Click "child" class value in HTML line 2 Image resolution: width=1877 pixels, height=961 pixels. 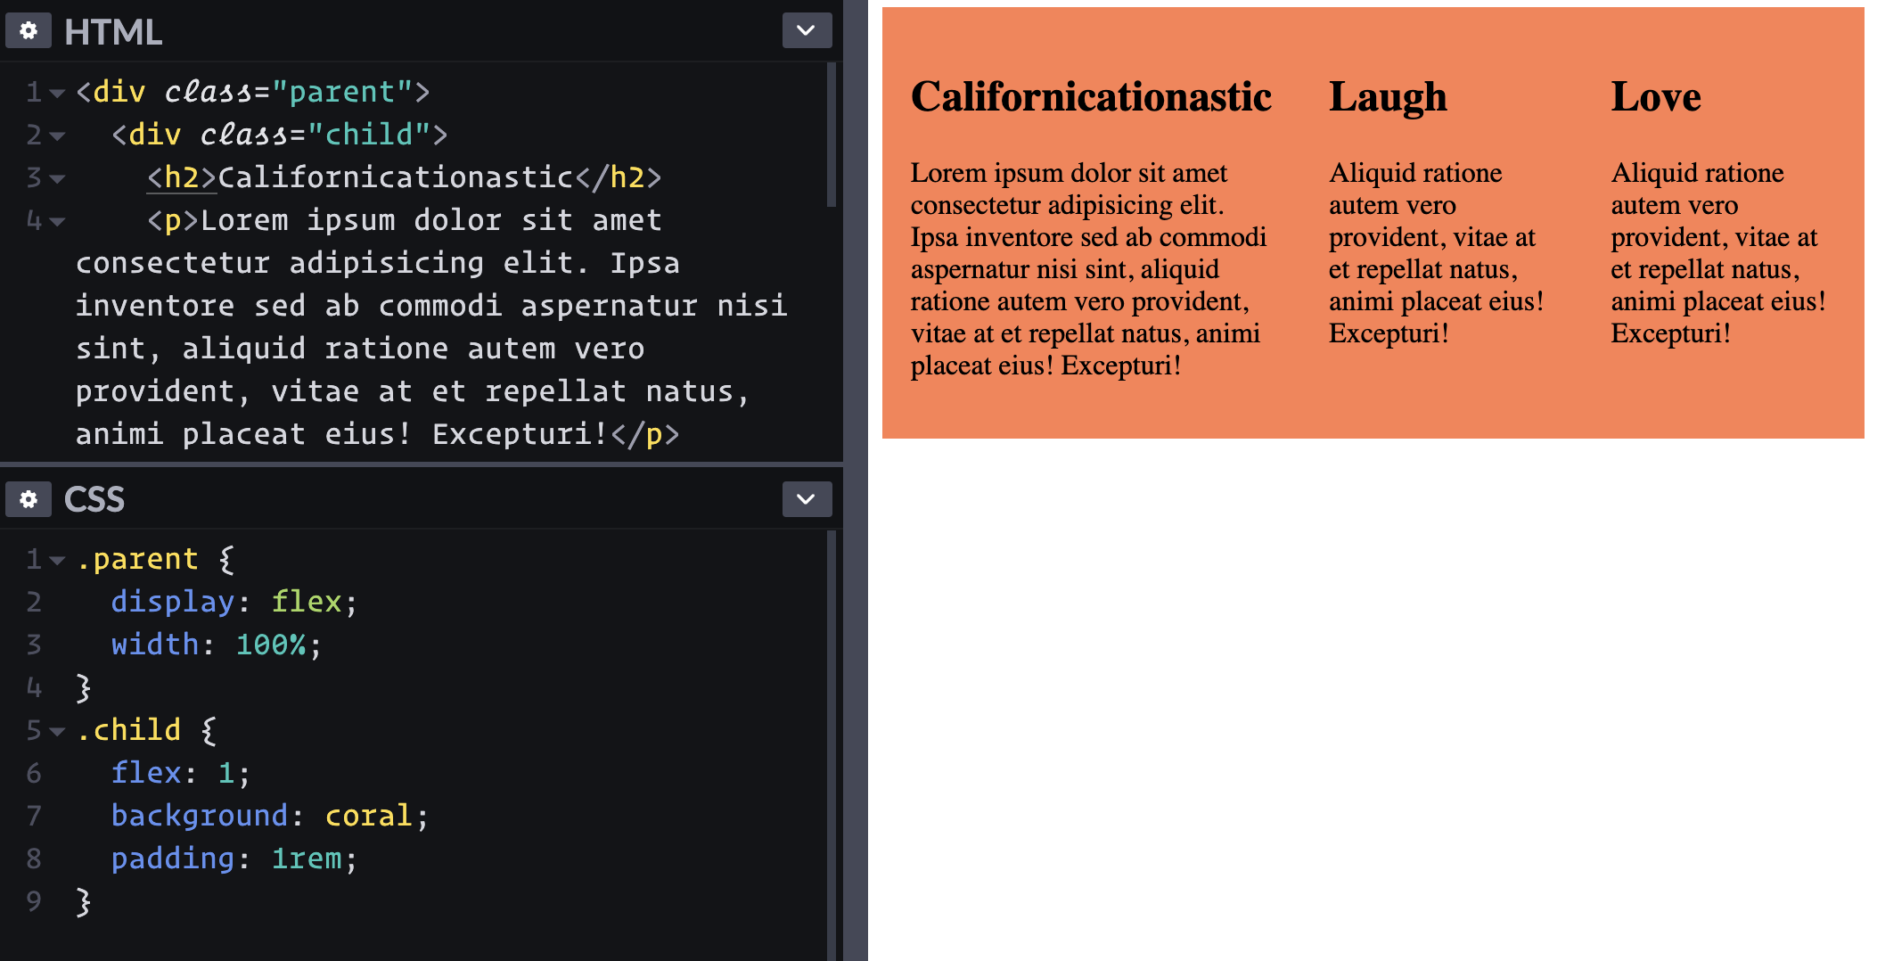pyautogui.click(x=369, y=135)
